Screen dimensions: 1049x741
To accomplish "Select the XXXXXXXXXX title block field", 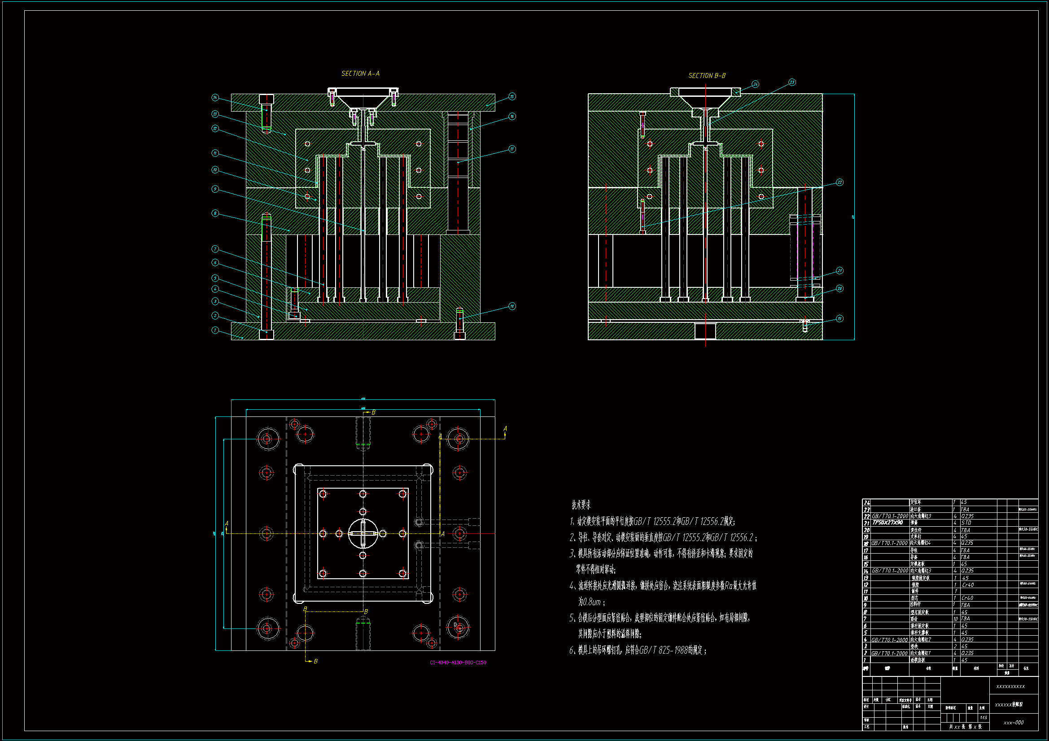I will coord(1010,687).
